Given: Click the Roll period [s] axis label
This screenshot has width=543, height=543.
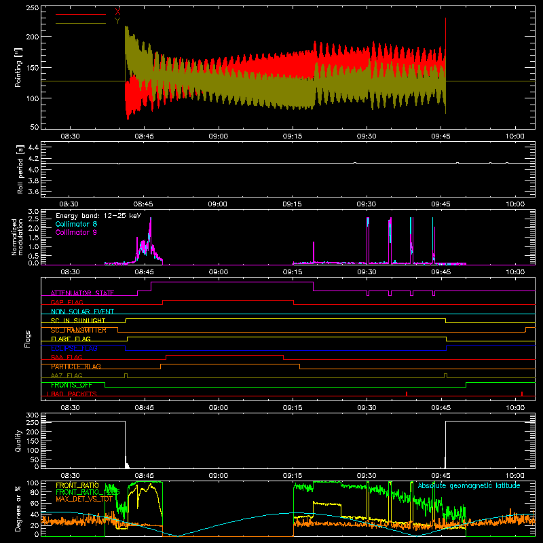Looking at the screenshot, I should point(20,169).
